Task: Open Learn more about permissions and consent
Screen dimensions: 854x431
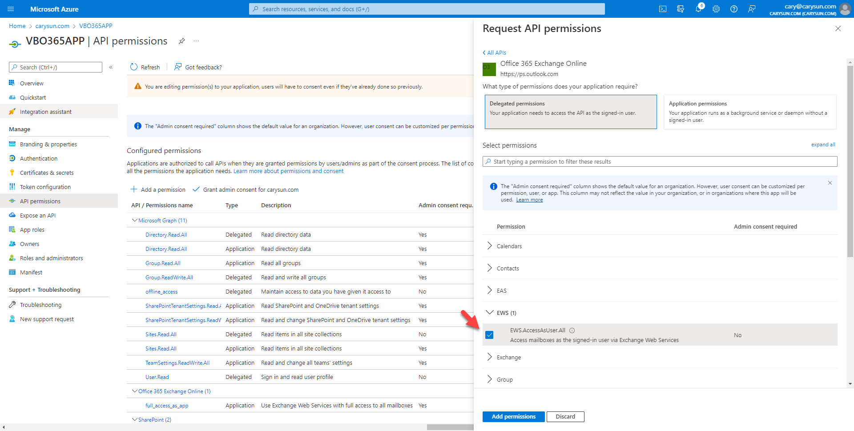Action: pos(288,171)
